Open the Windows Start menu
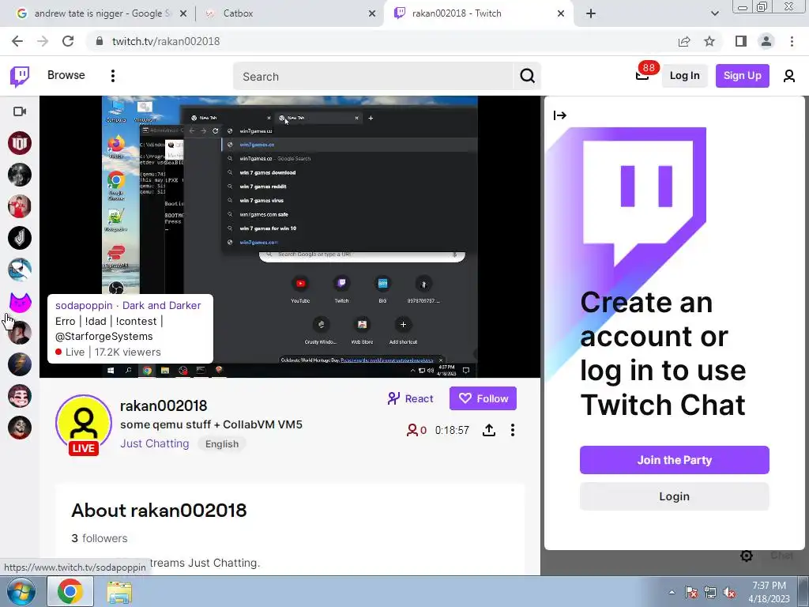The image size is (809, 607). pyautogui.click(x=21, y=591)
